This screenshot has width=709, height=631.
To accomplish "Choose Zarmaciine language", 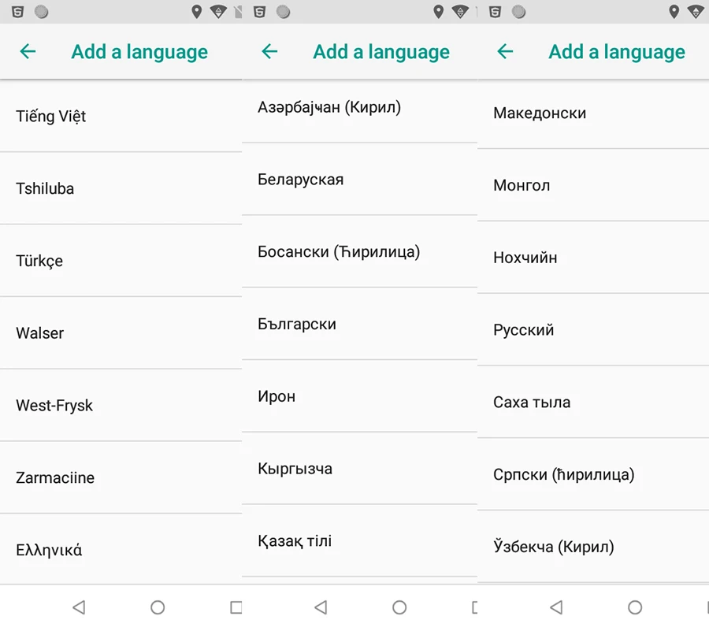I will click(121, 477).
